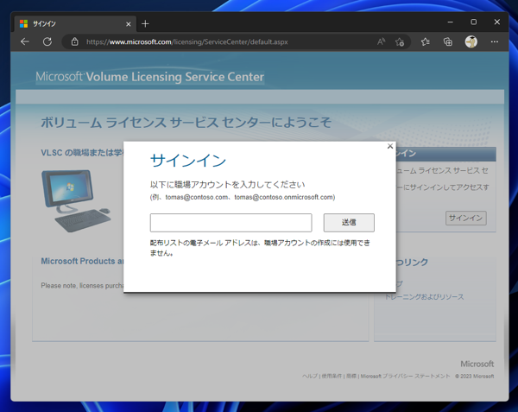
Task: Click the Microsoft Products heading text
Action: (x=82, y=261)
